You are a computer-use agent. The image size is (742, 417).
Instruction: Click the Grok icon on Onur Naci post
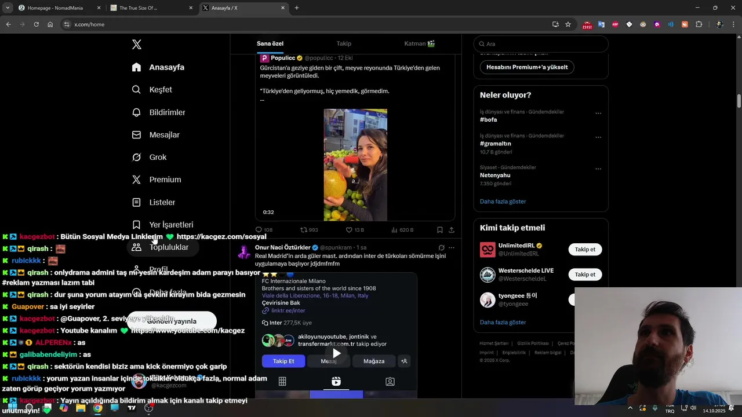[x=441, y=247]
